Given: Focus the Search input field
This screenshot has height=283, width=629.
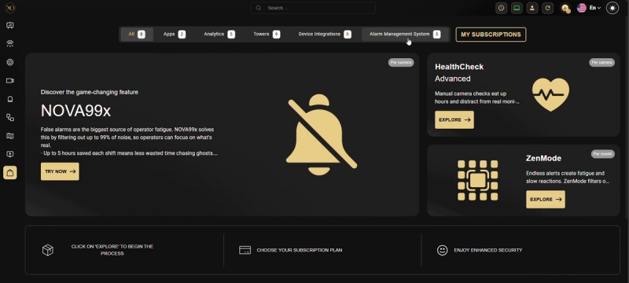Looking at the screenshot, I should click(313, 8).
